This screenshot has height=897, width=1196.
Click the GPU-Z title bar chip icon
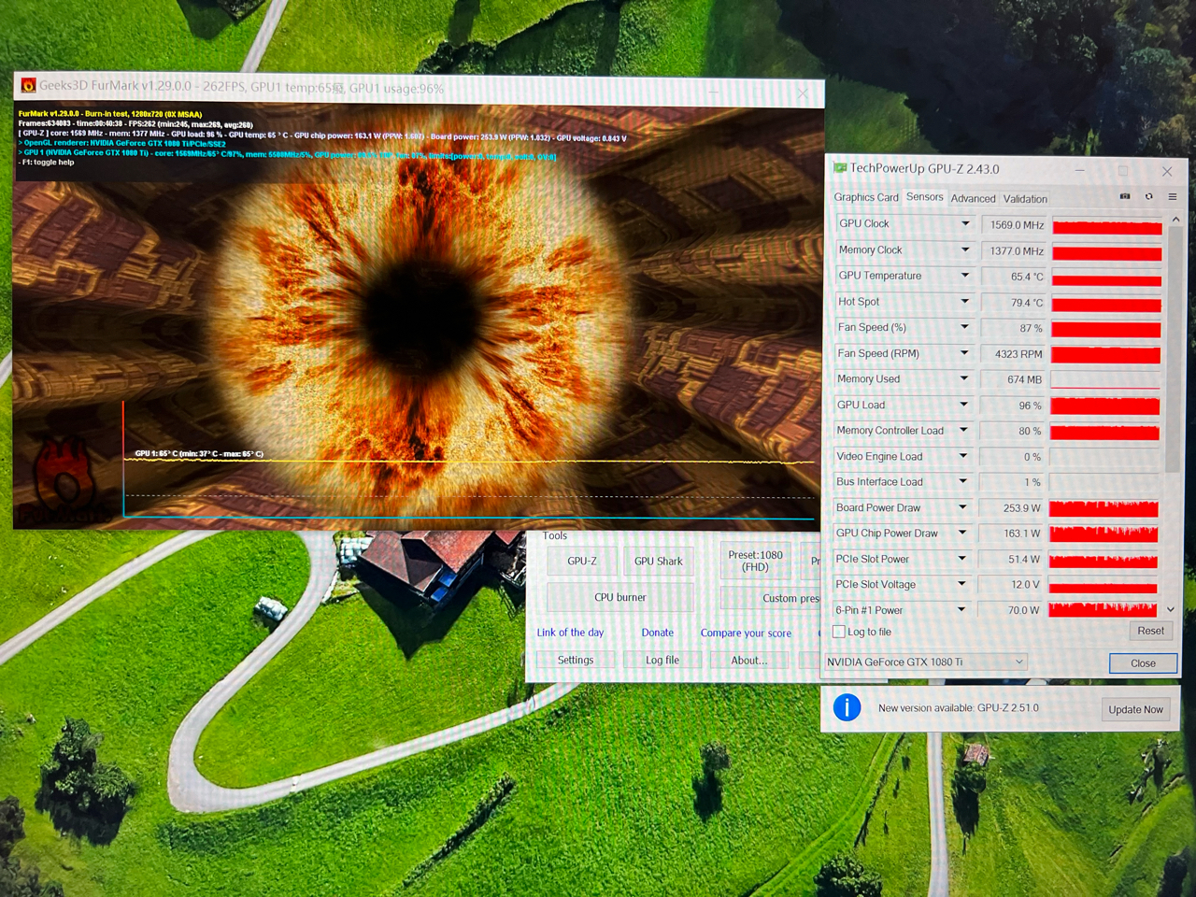tap(839, 168)
